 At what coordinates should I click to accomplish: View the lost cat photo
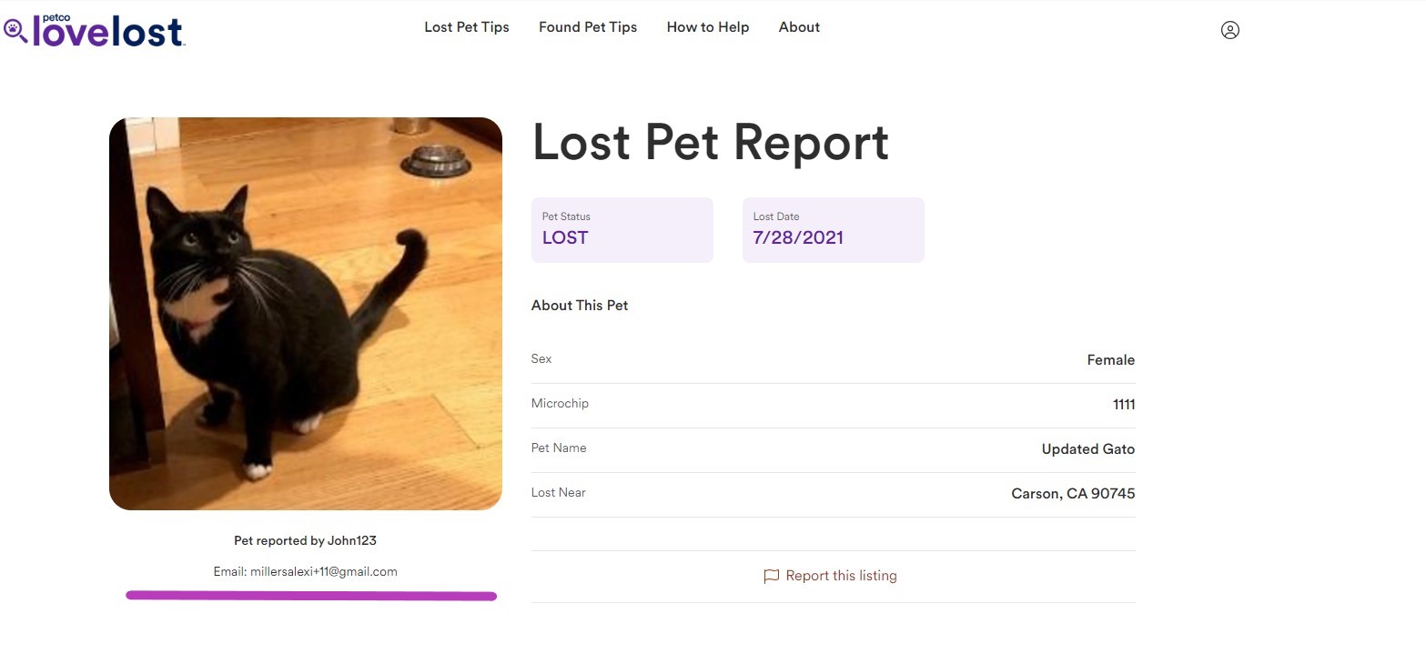305,312
